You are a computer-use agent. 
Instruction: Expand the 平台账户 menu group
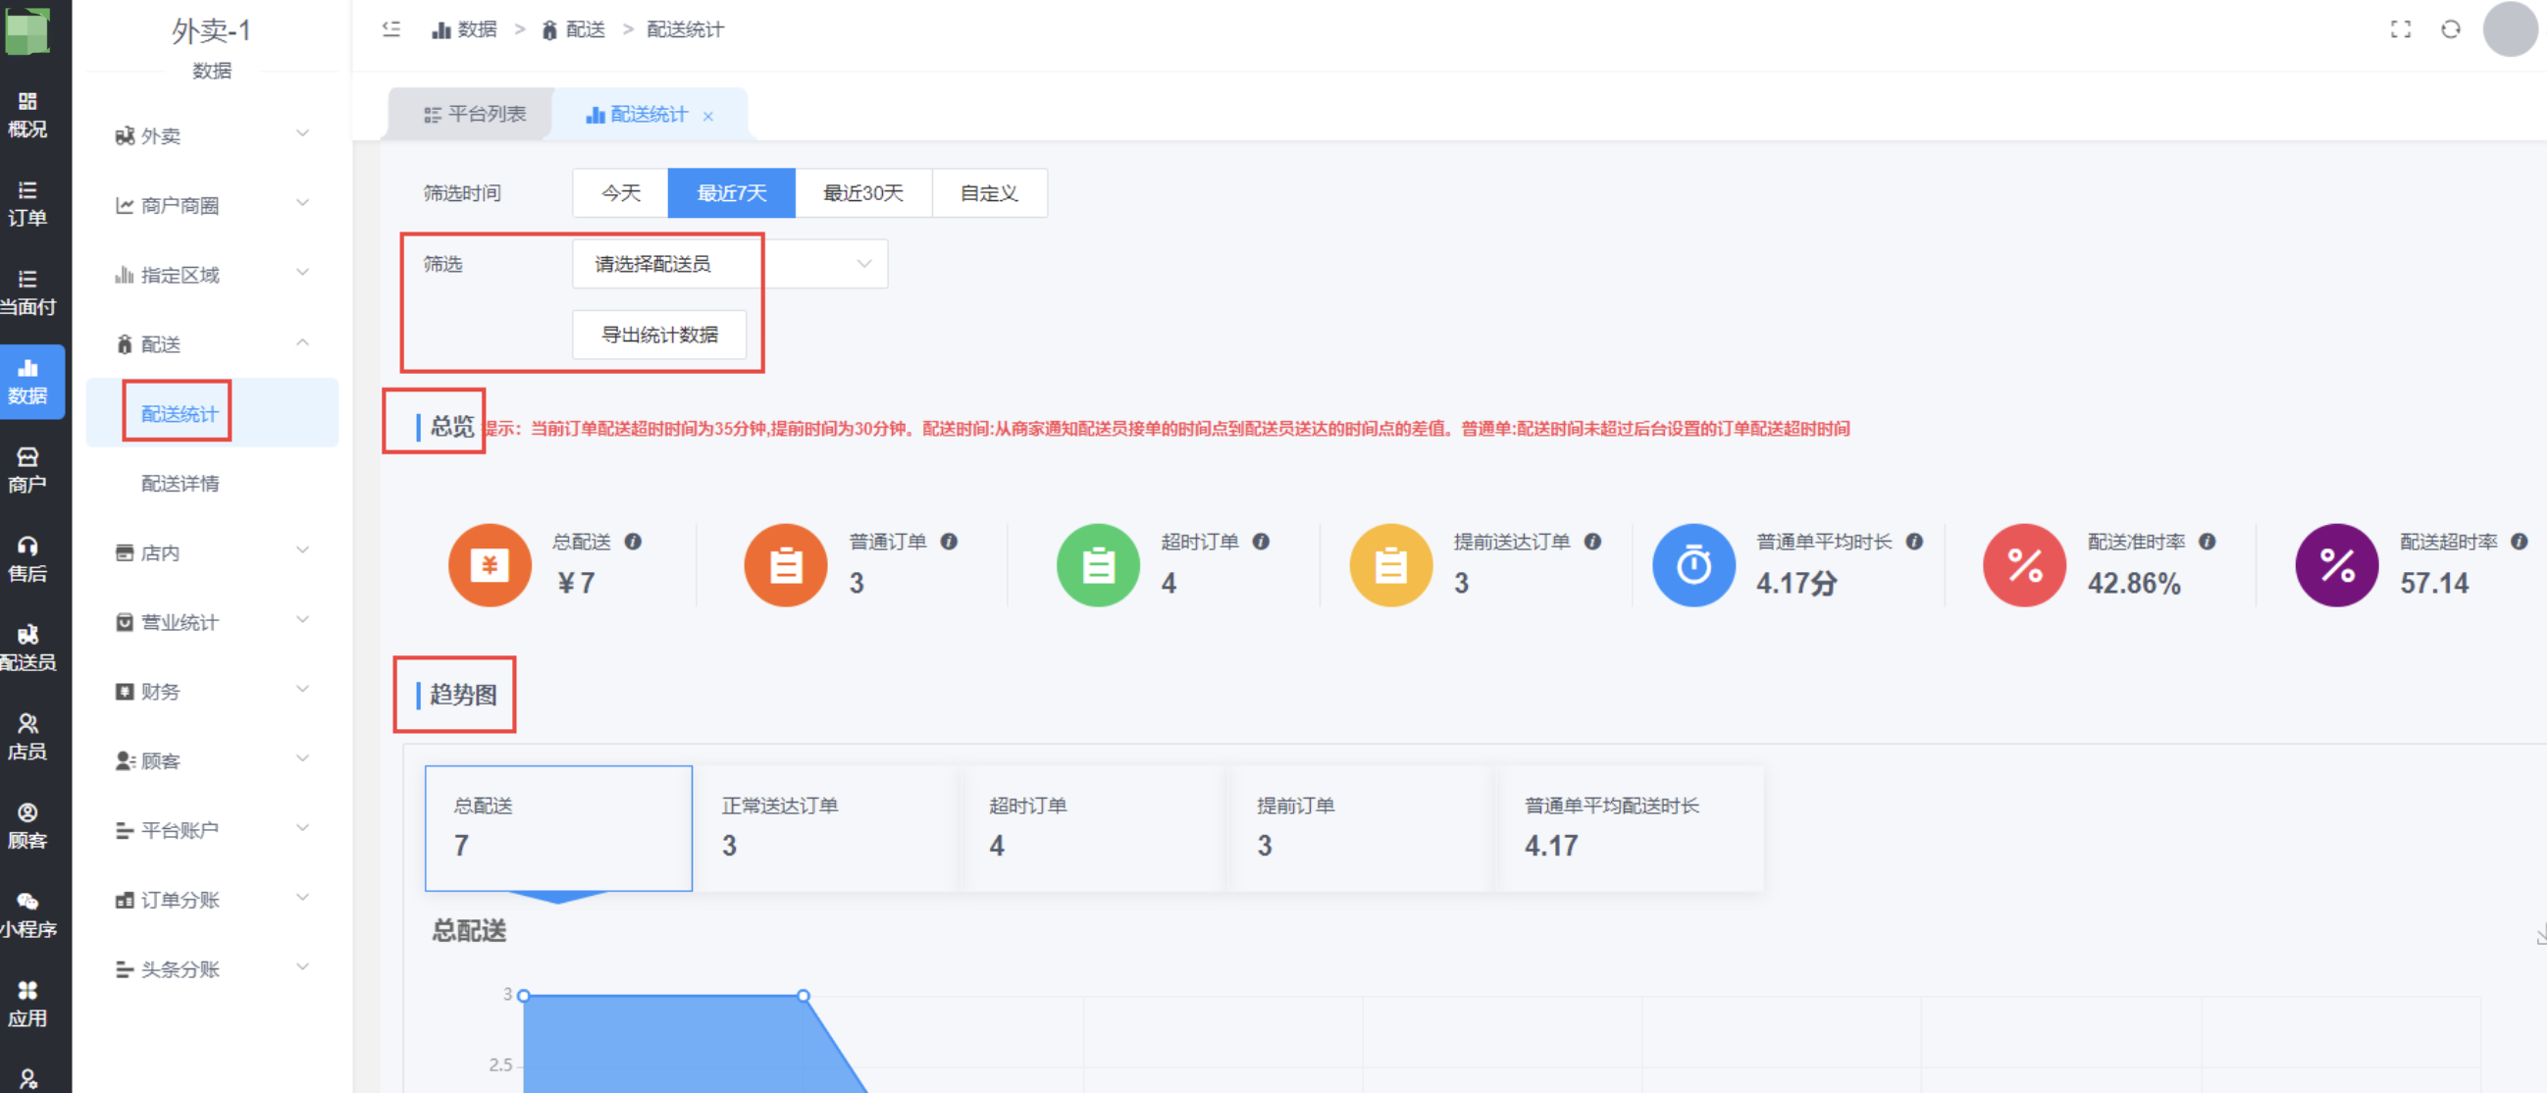[212, 829]
